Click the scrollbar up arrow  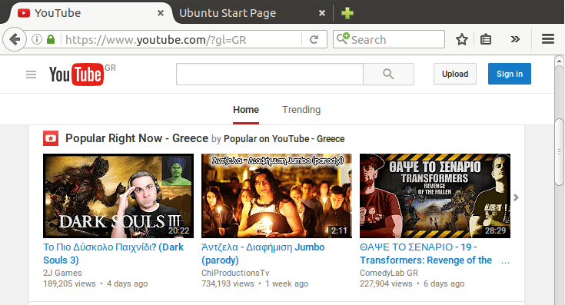tap(559, 61)
